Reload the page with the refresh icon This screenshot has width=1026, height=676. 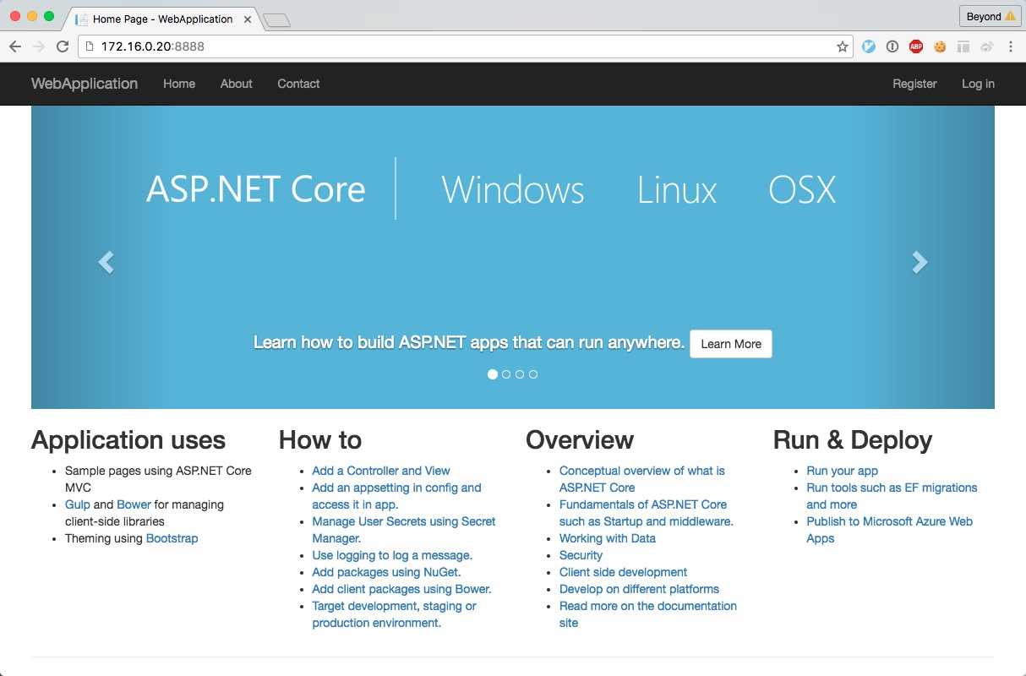[63, 46]
